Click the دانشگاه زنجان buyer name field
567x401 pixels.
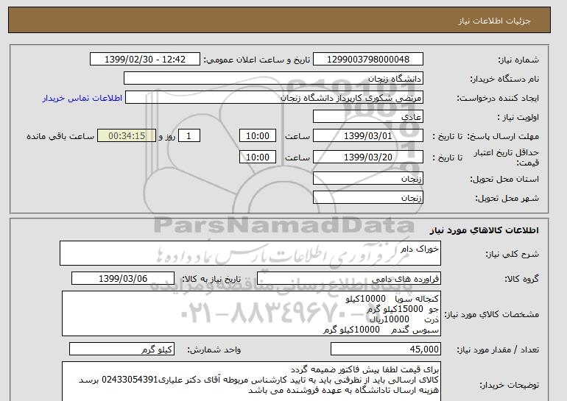click(x=273, y=79)
